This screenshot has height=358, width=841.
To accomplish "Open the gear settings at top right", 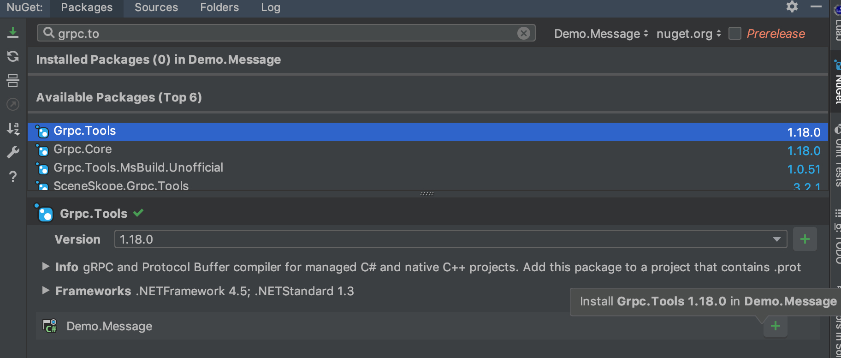I will coord(792,6).
